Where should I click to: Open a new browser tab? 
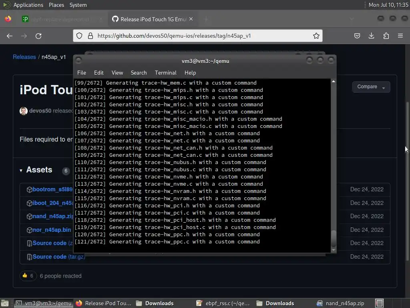[x=206, y=19]
